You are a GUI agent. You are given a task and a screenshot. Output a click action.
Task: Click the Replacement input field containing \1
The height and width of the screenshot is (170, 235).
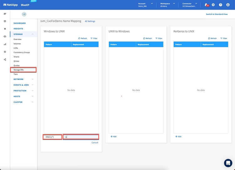(x=81, y=137)
